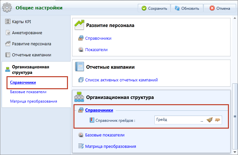The width and height of the screenshot is (238, 155).
Task: Click the Отчетные кампании sidebar notebook icon
Action: [x=7, y=55]
